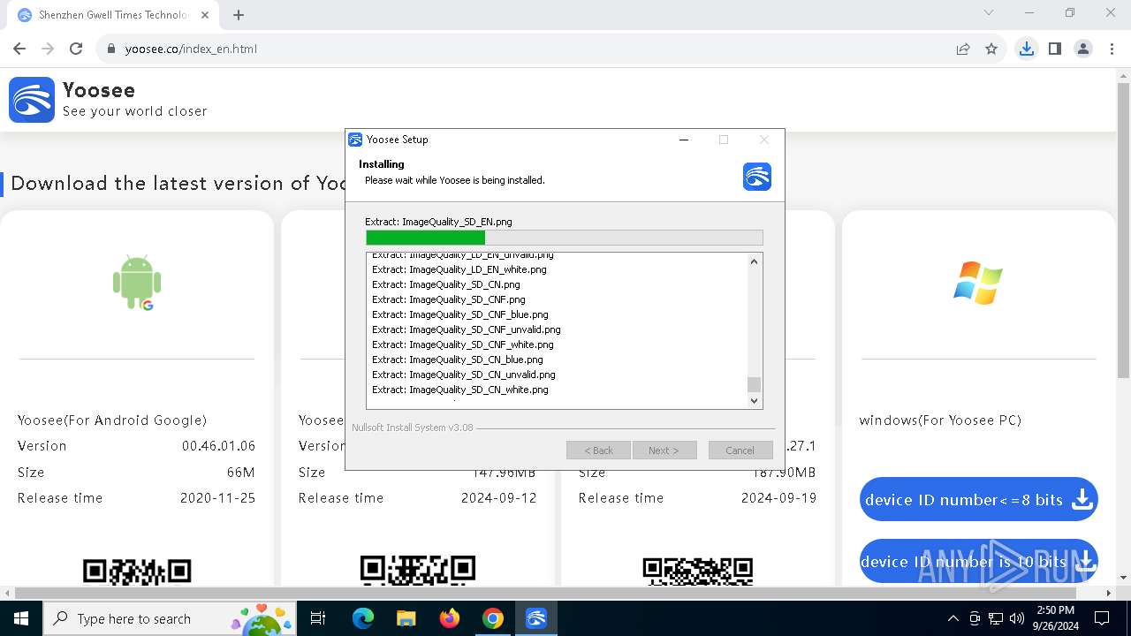
Task: Select log line 'ImageQuality_LD_EN_white.png'
Action: [459, 269]
